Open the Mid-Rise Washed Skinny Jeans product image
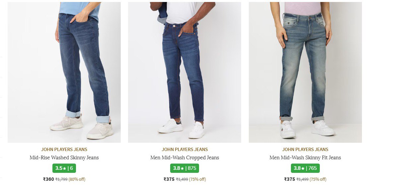415x192 pixels. (64, 72)
